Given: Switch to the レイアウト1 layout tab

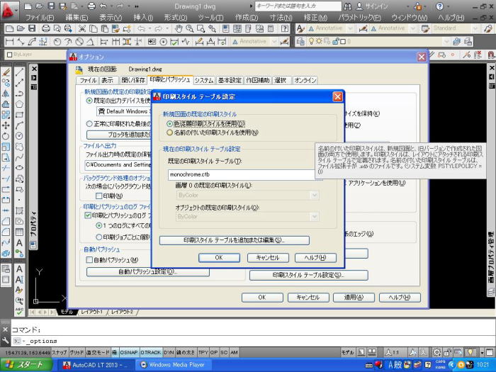Looking at the screenshot, I should pyautogui.click(x=91, y=312).
